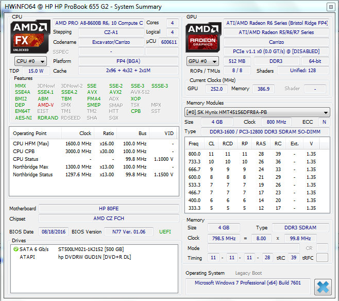Click the Operating Point column header

(x=36, y=133)
